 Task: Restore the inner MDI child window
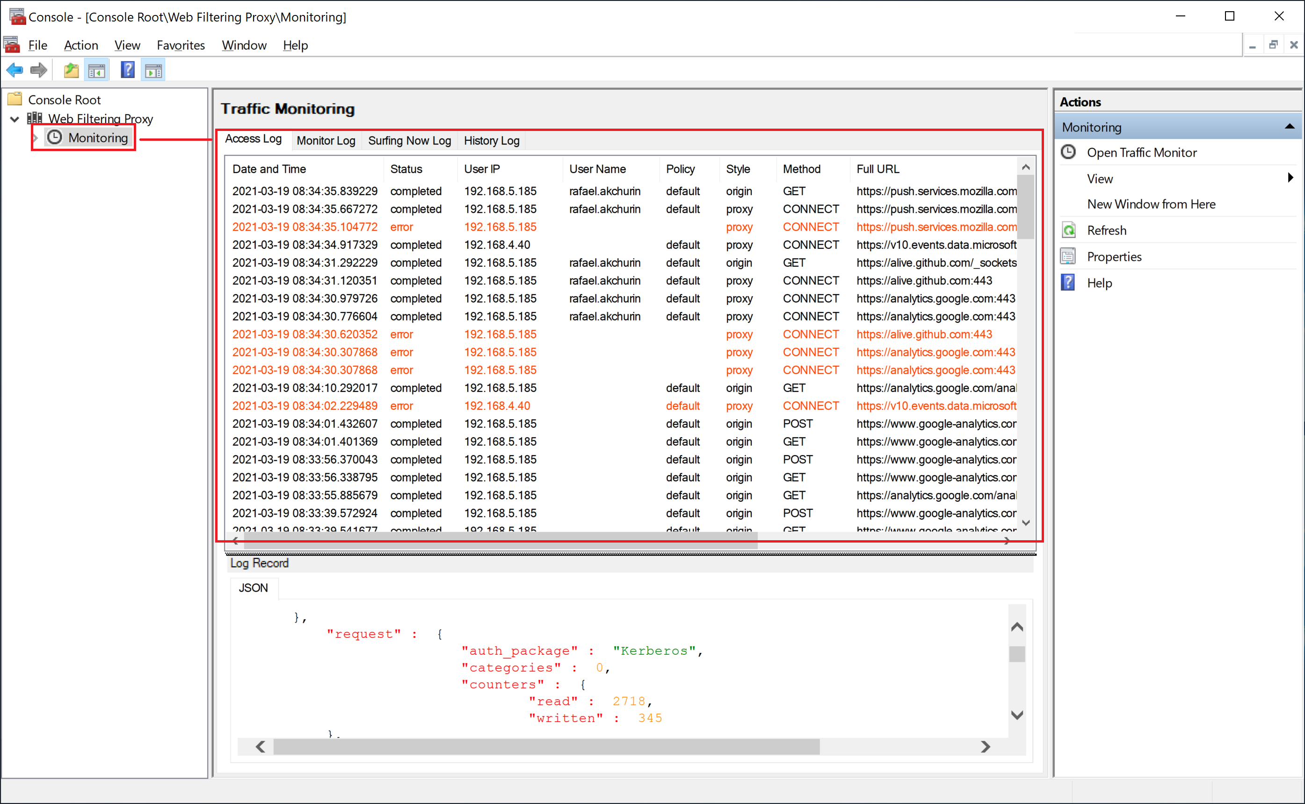tap(1273, 45)
